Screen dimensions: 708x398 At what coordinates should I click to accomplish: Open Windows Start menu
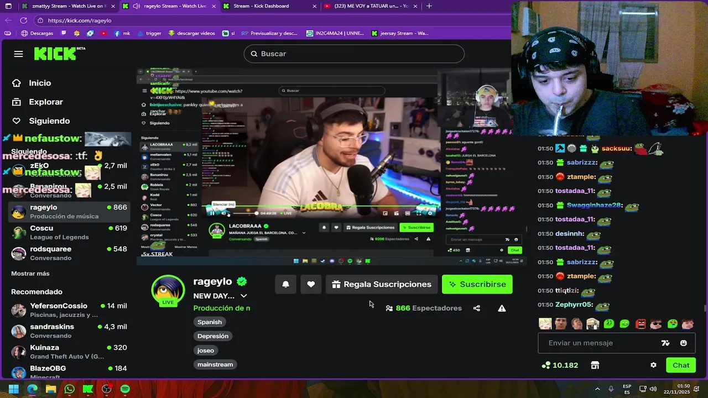point(13,389)
